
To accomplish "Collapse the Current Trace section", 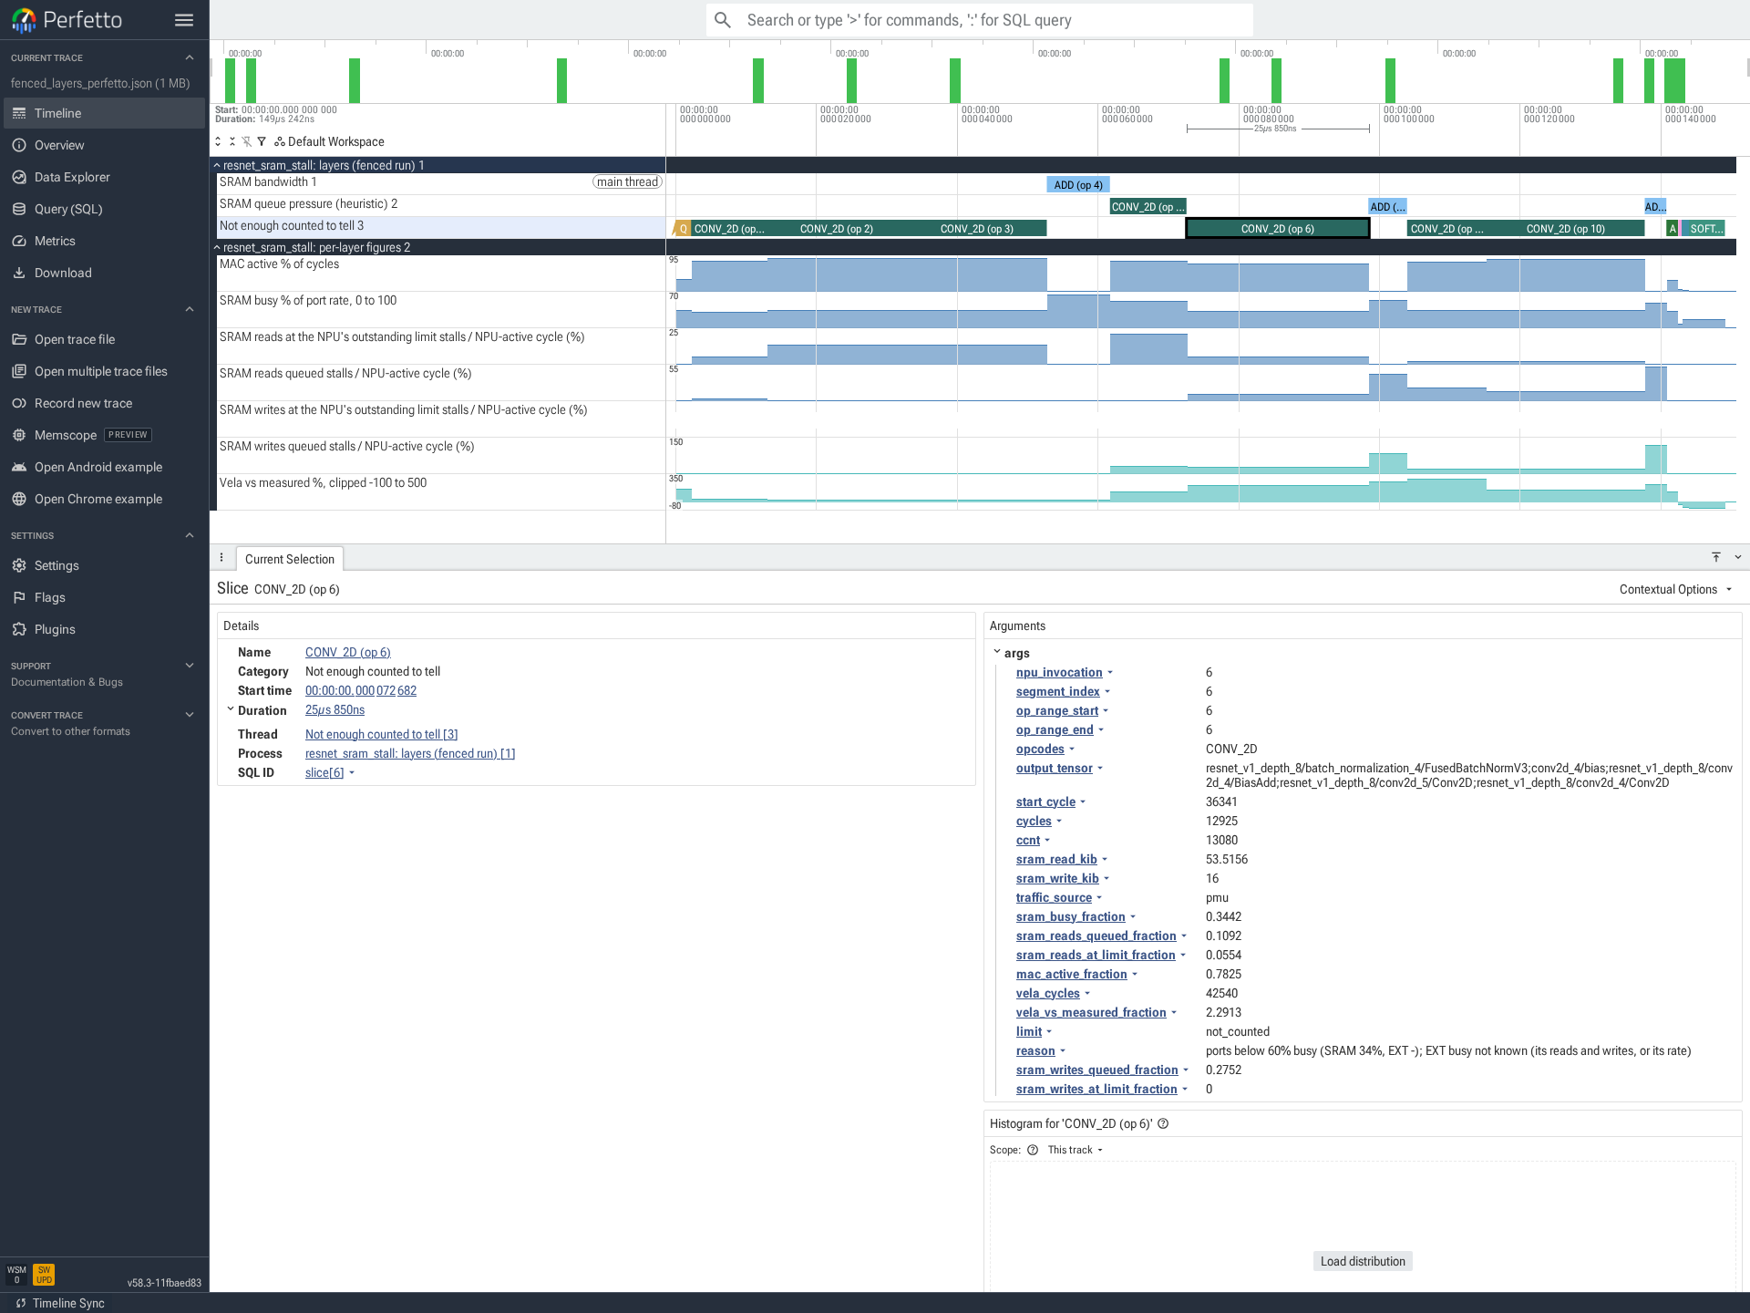I will (x=190, y=57).
